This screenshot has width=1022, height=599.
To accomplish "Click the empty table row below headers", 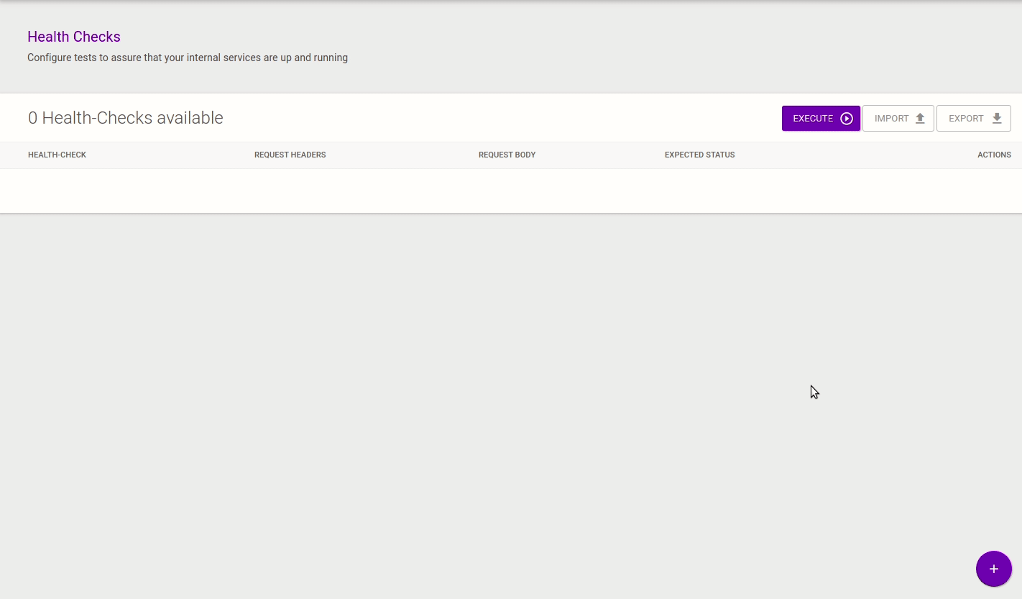I will (x=510, y=191).
